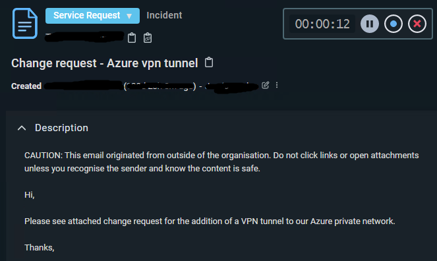Click the redacted ticket number
437x261 pixels.
pos(84,37)
